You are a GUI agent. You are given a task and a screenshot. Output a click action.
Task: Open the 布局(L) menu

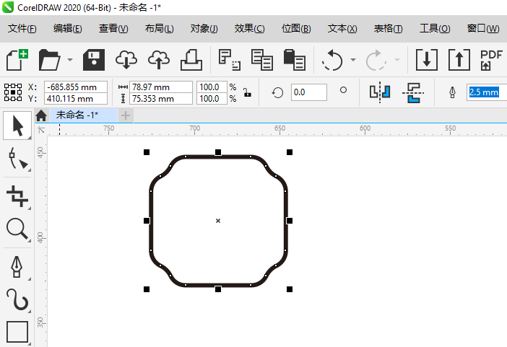coord(159,28)
